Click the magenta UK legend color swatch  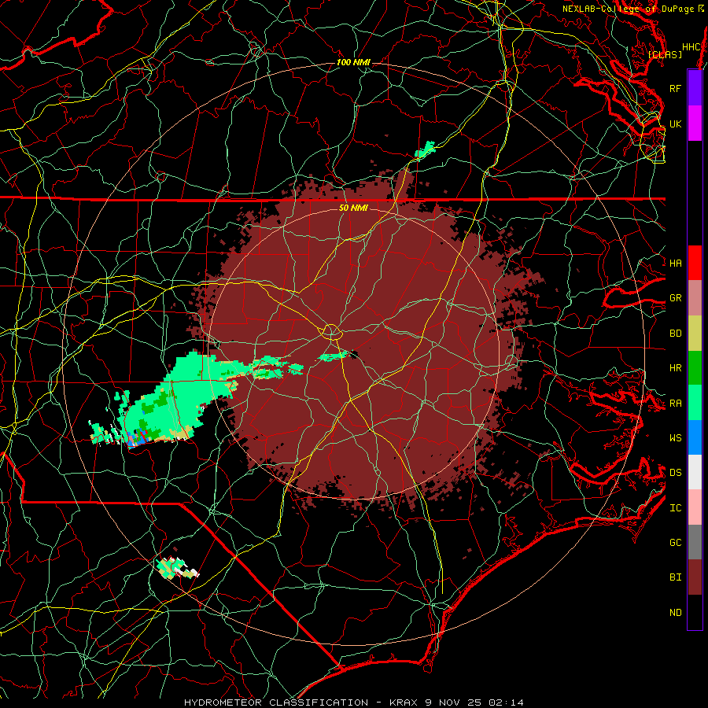[695, 124]
